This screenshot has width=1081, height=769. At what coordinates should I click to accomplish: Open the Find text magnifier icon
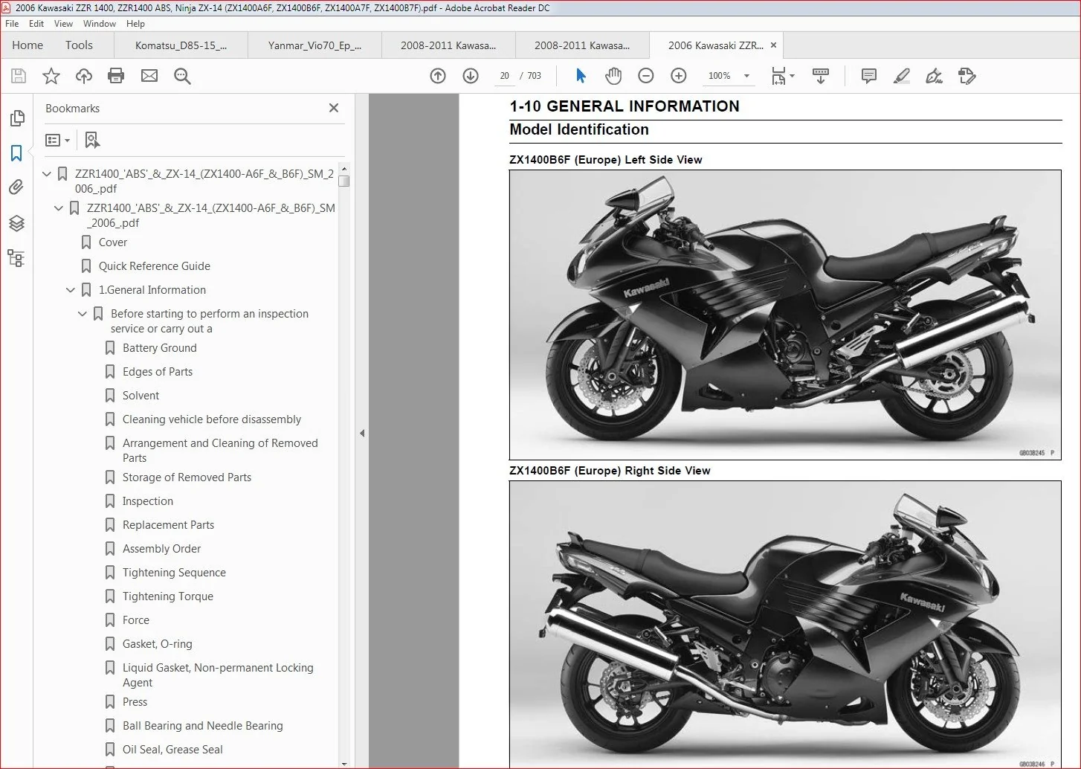click(182, 76)
